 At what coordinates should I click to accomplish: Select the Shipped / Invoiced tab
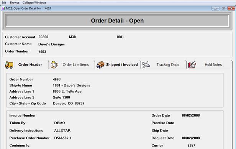(122, 65)
